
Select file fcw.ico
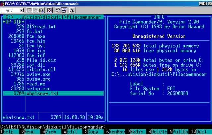[x=36, y=51]
